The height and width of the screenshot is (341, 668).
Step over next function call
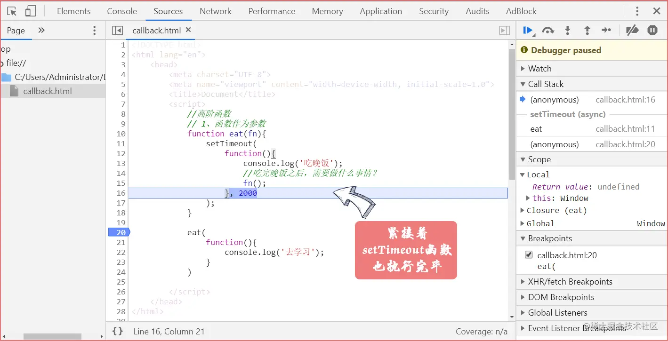click(x=548, y=31)
